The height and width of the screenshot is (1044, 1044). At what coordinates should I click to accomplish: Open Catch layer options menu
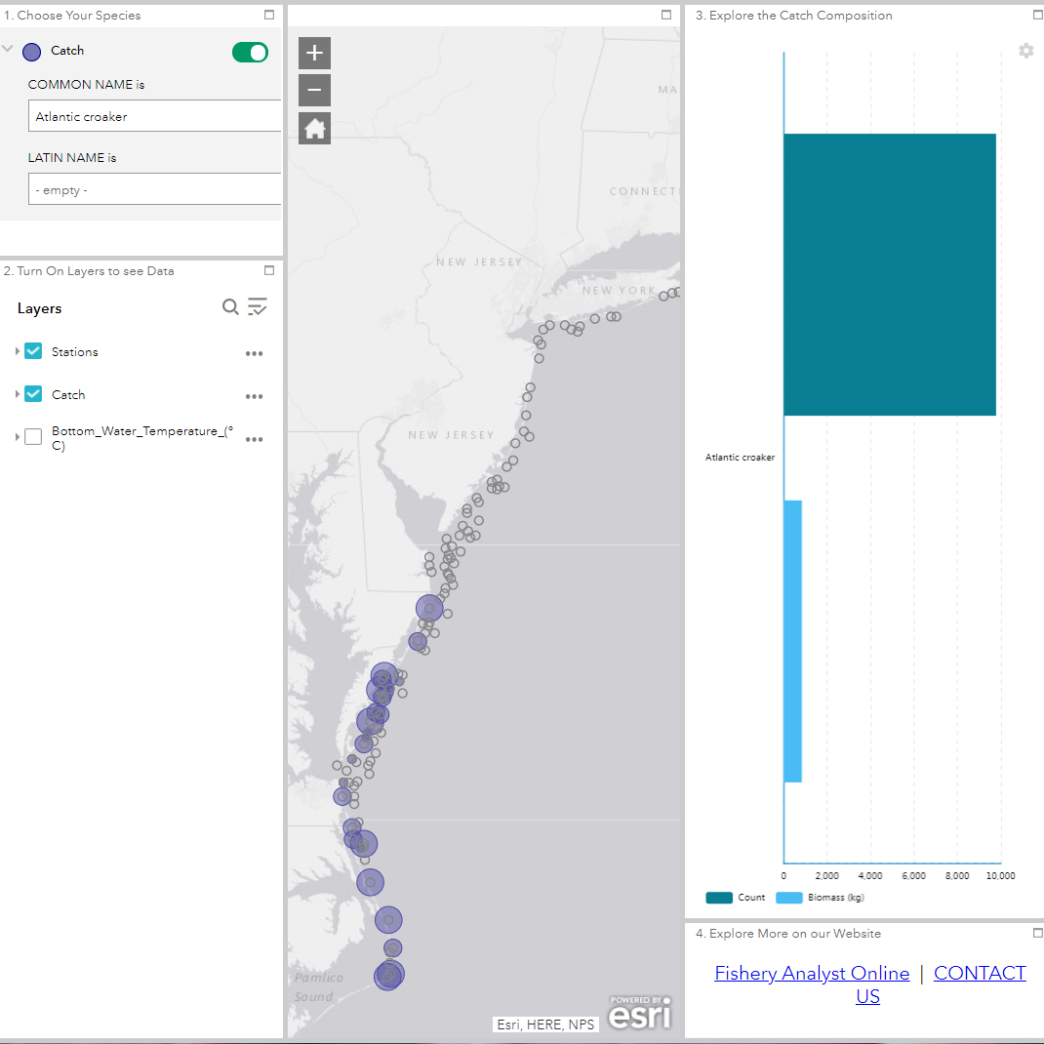pos(255,396)
